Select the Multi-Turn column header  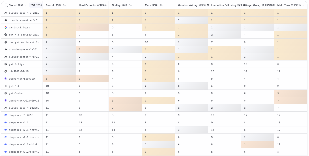(x=289, y=5)
